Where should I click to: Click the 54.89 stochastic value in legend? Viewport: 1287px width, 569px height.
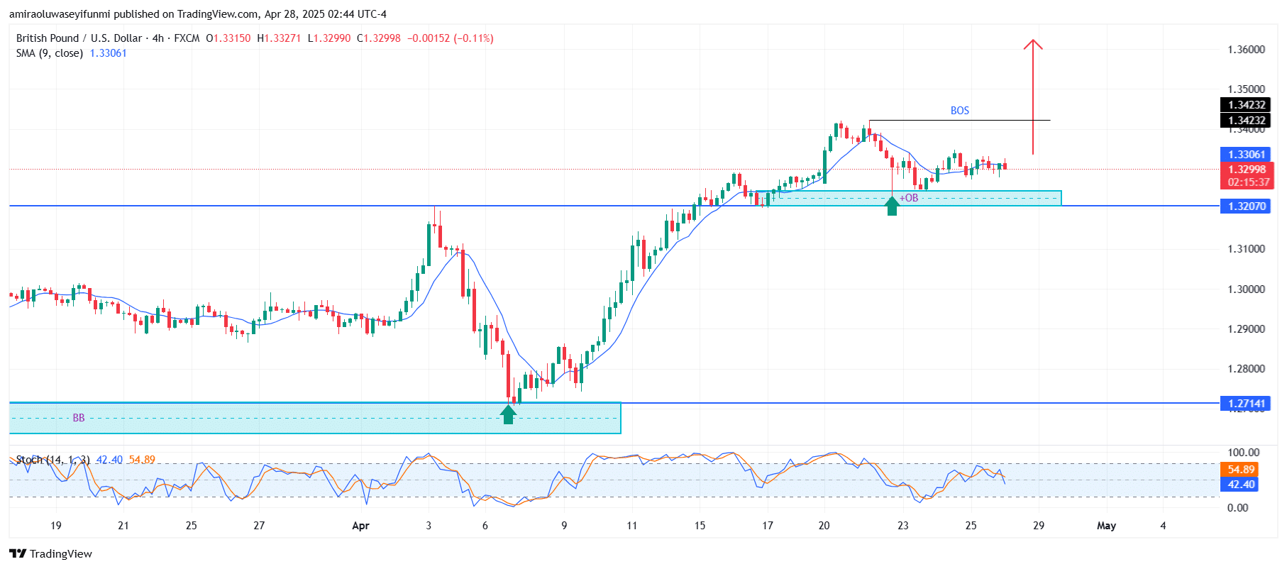point(142,460)
